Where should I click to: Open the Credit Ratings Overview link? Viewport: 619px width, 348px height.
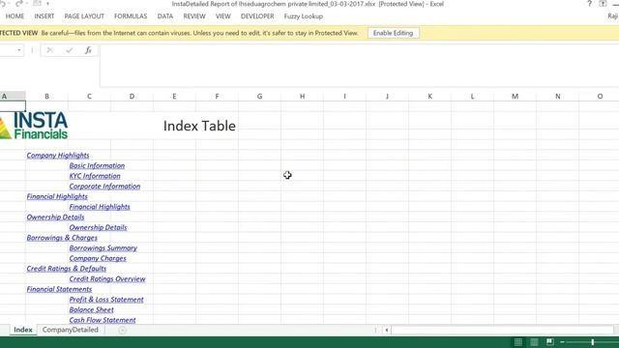coord(107,278)
